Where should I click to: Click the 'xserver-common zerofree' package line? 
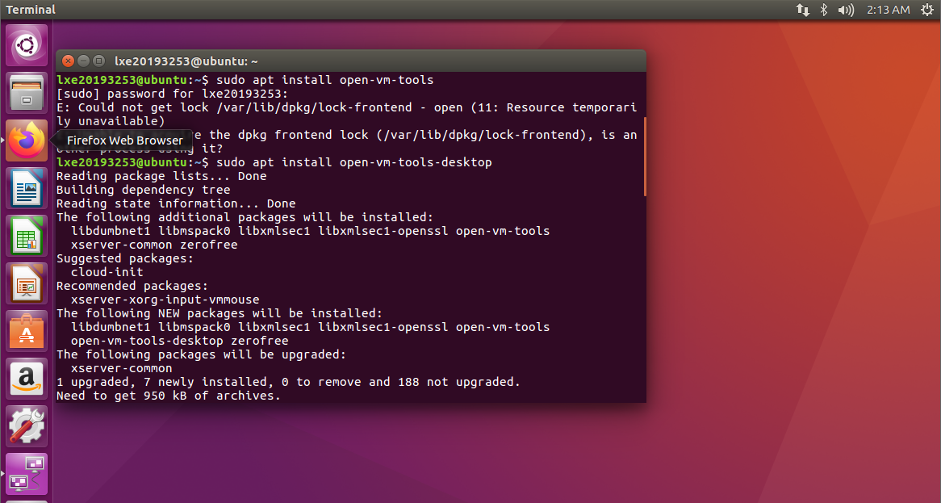tap(154, 245)
